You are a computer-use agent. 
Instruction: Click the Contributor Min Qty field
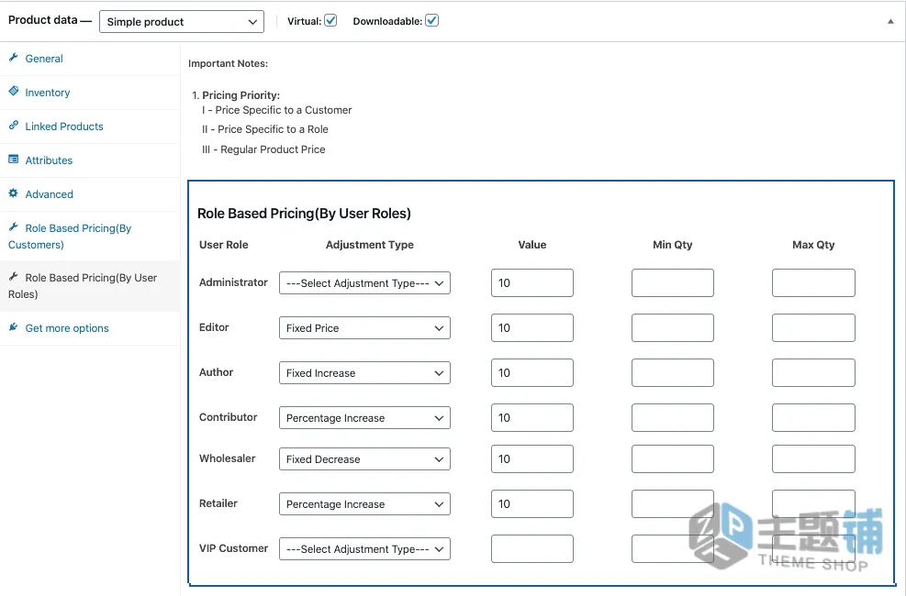[x=673, y=418]
